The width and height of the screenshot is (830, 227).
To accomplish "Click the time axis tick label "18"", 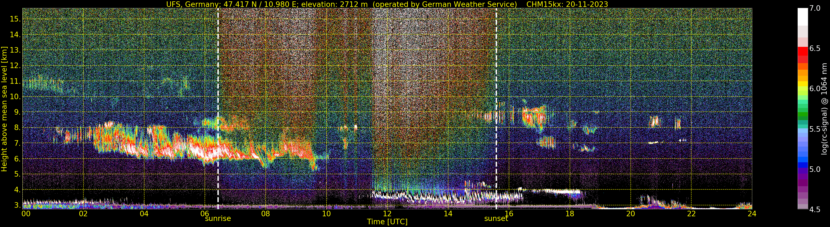I will coord(570,214).
